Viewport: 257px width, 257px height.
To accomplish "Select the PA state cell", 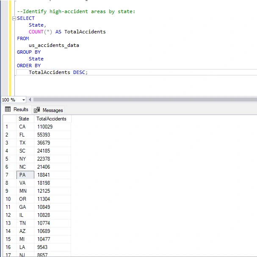I will (25, 175).
